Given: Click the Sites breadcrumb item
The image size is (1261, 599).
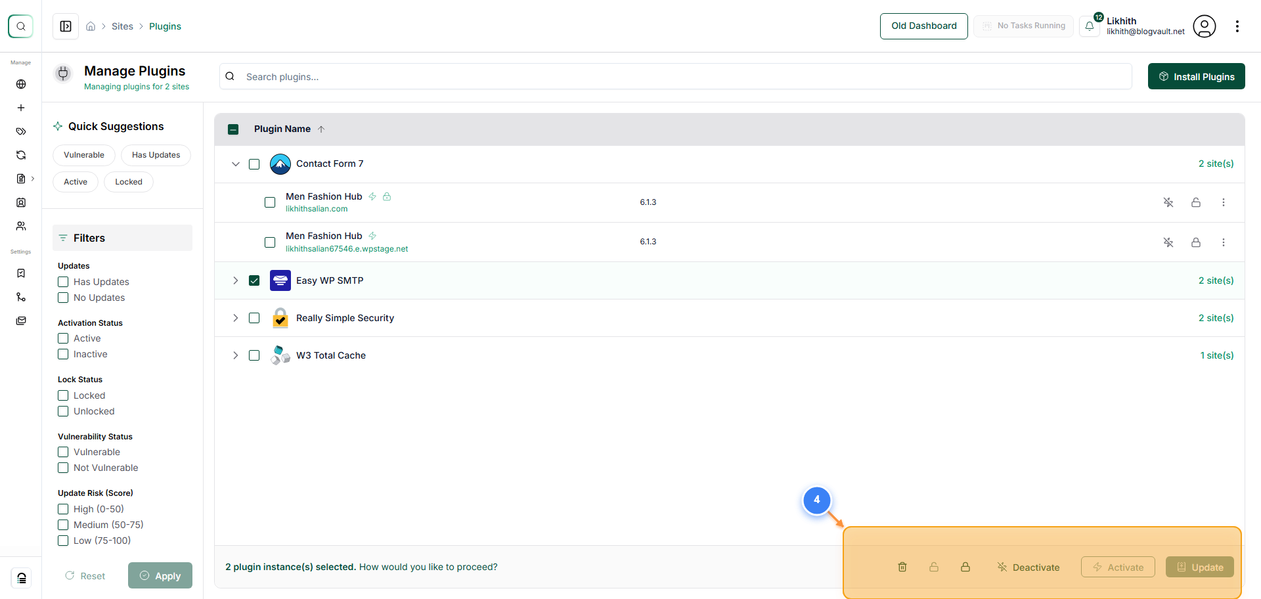Looking at the screenshot, I should tap(122, 26).
